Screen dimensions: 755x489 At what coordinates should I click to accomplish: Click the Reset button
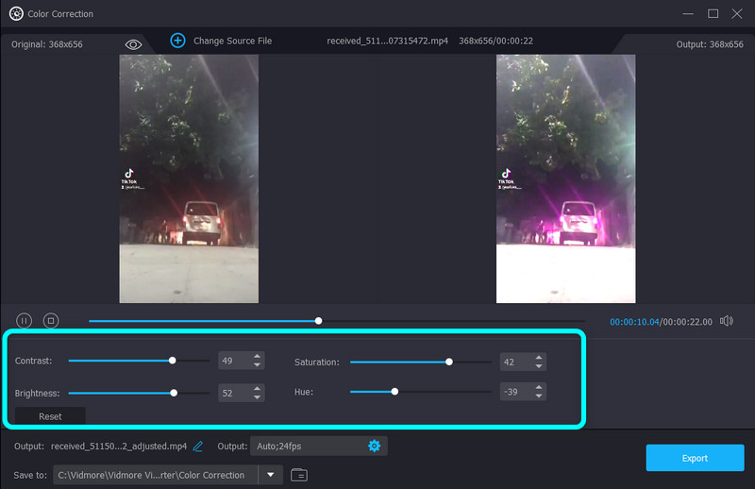[50, 416]
